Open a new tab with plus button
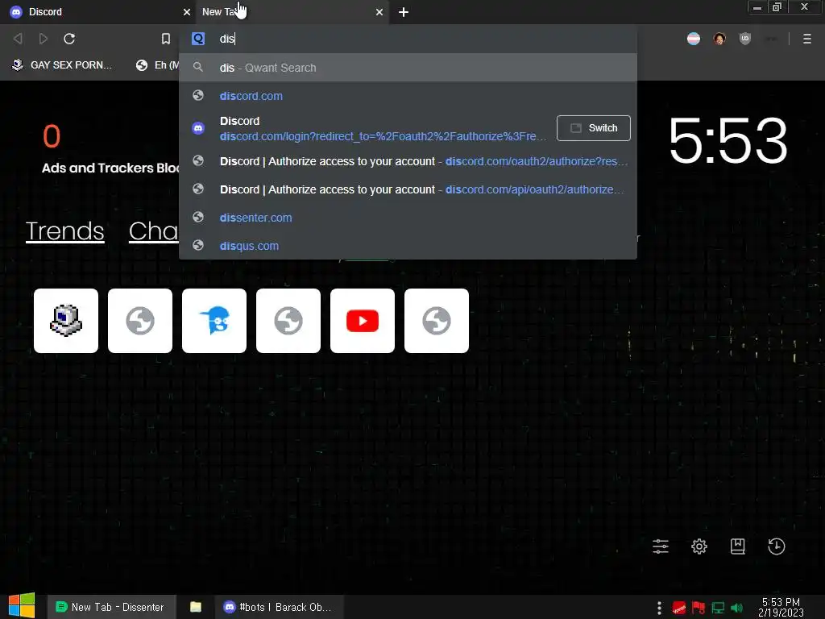 point(404,12)
